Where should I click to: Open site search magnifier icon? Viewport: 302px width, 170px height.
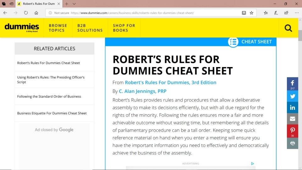click(x=288, y=28)
